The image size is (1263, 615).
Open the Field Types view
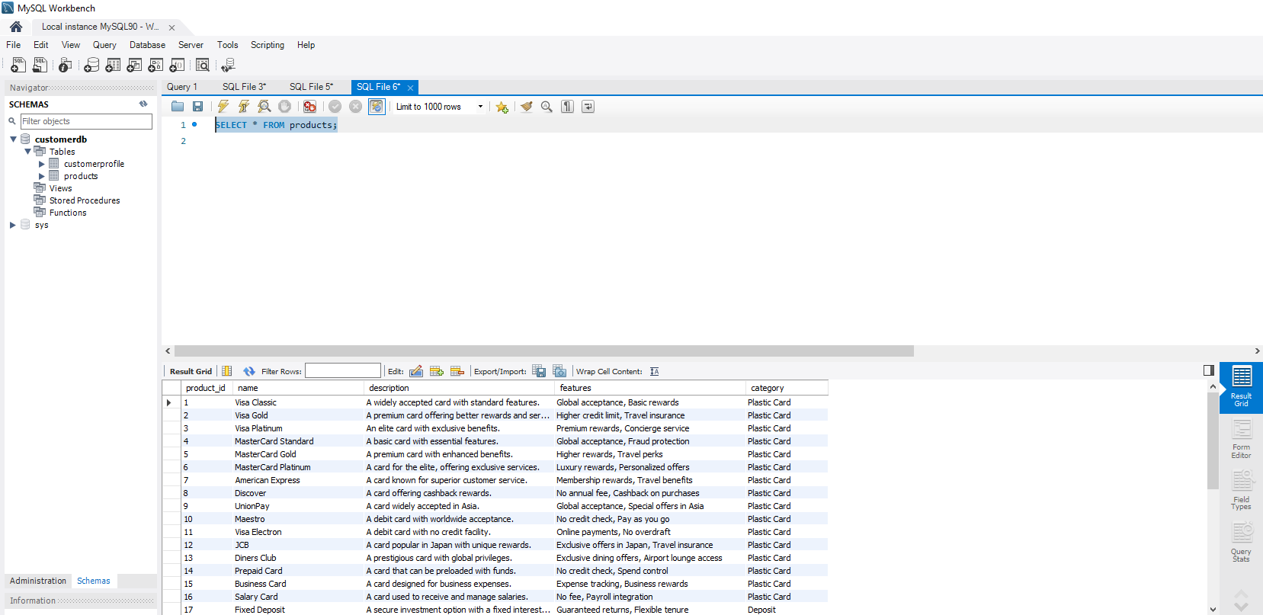pos(1241,491)
